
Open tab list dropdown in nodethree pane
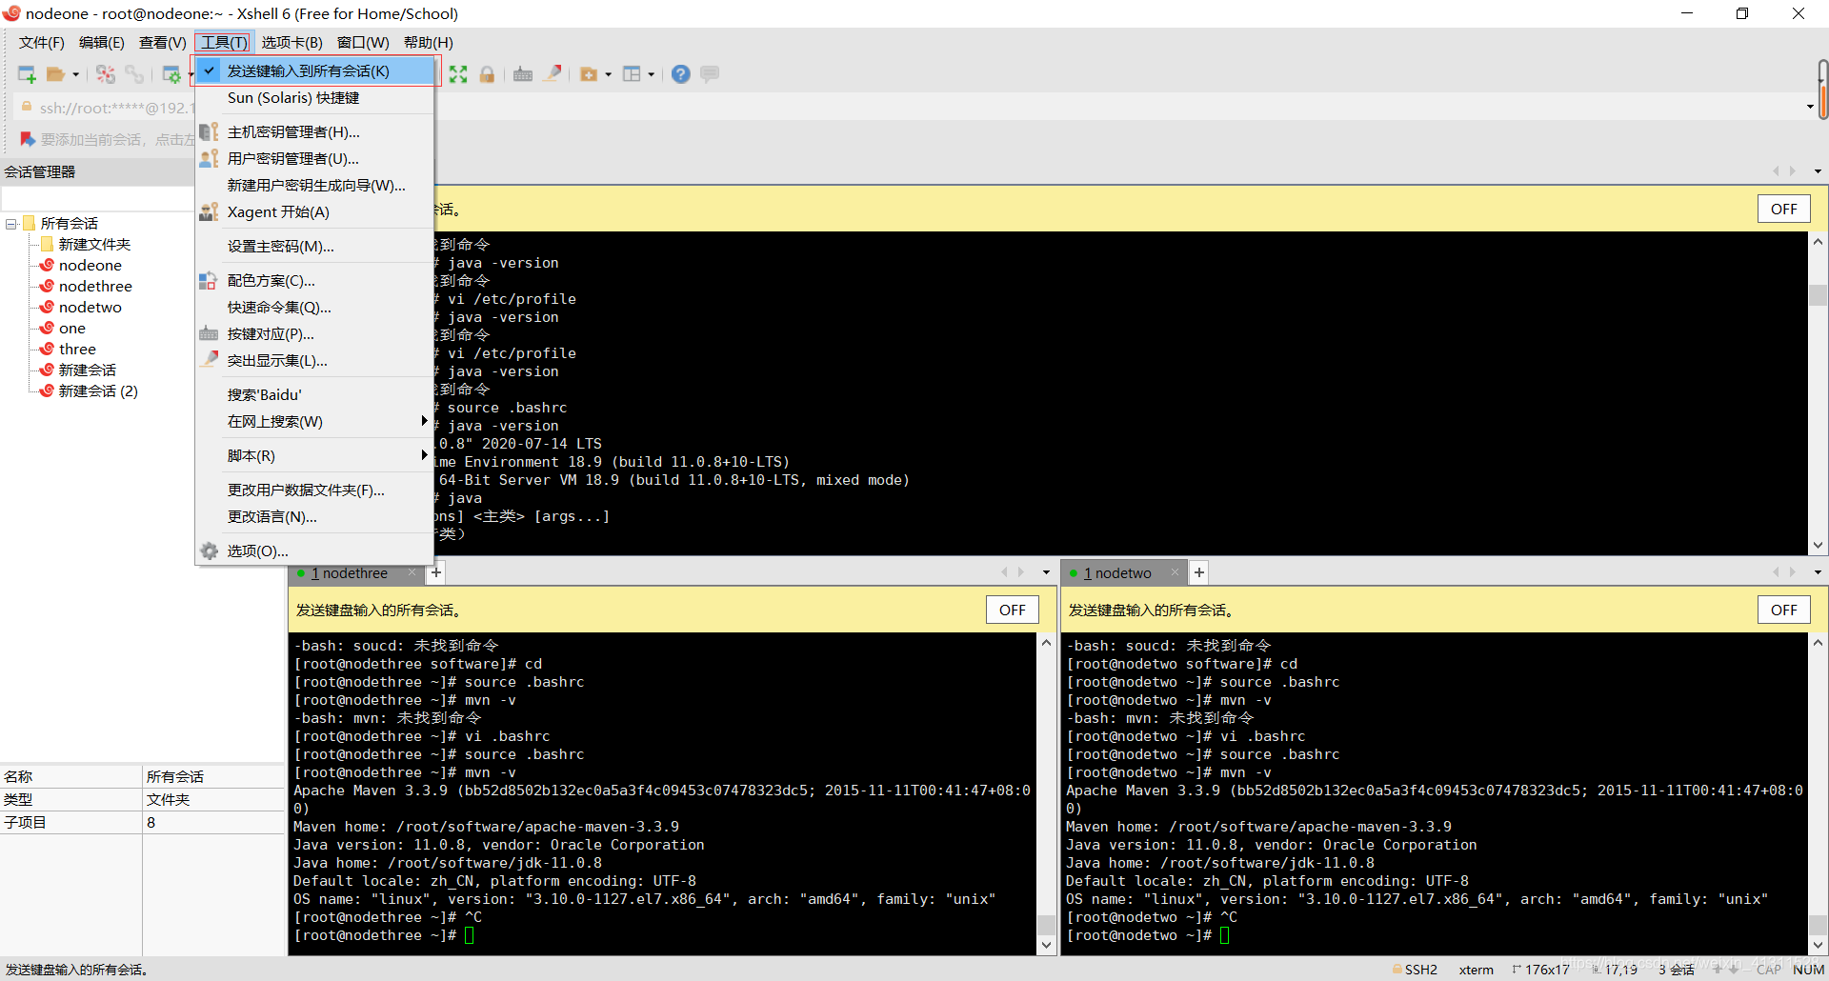(1046, 572)
